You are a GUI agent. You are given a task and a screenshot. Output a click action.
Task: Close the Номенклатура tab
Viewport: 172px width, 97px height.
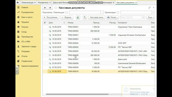pos(35,2)
